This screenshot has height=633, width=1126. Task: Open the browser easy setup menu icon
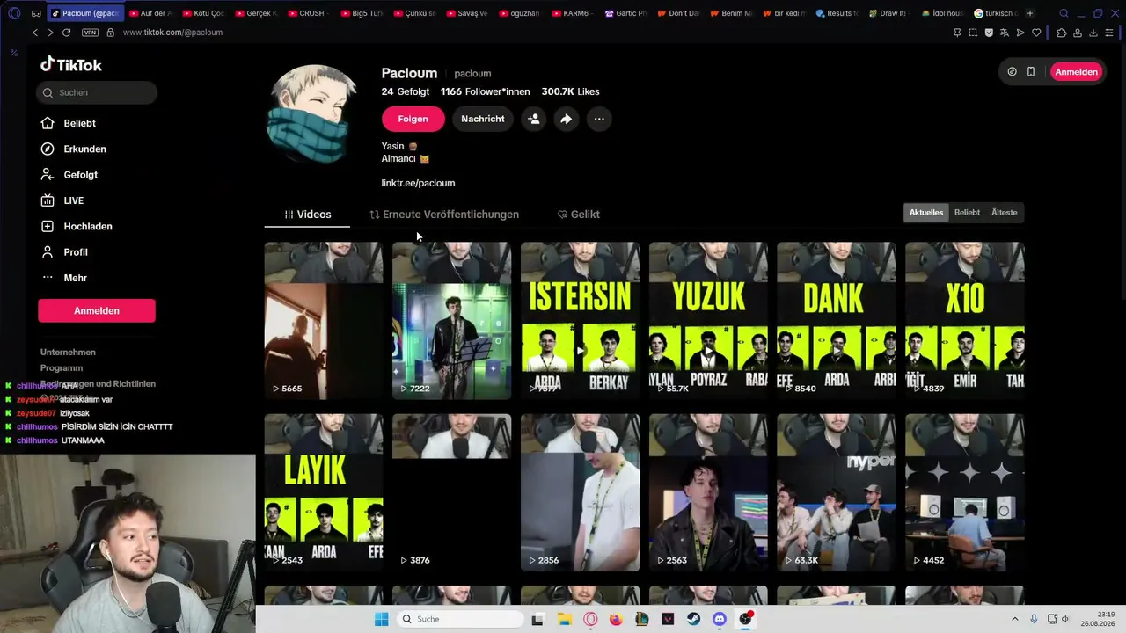click(x=1110, y=33)
